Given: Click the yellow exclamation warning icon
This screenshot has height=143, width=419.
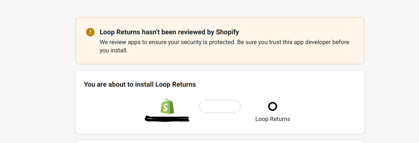Looking at the screenshot, I should tap(90, 32).
